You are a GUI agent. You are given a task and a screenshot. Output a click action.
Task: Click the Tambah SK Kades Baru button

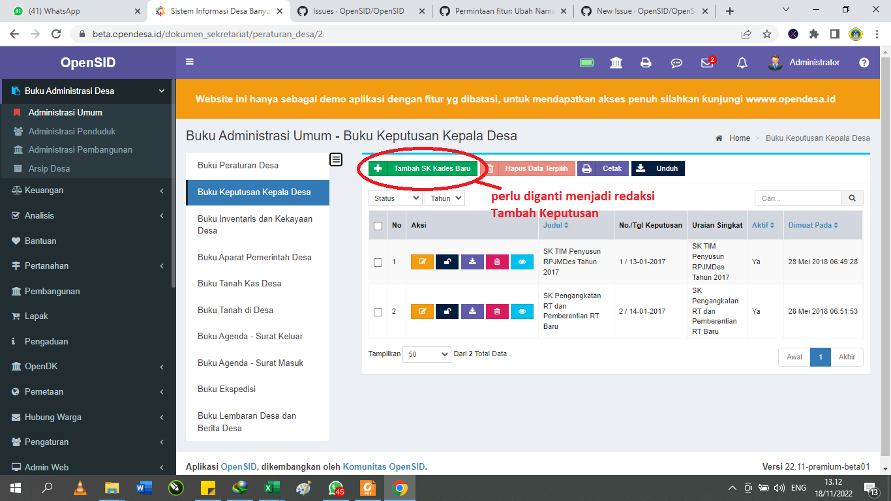click(x=421, y=168)
